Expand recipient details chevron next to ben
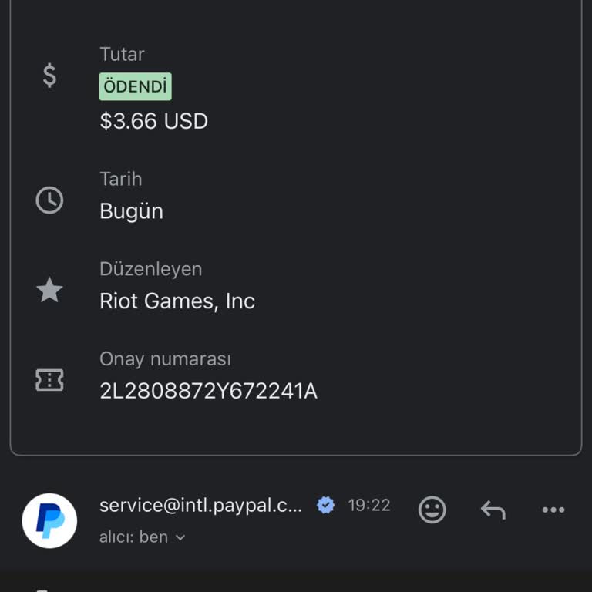592x592 pixels. tap(180, 537)
